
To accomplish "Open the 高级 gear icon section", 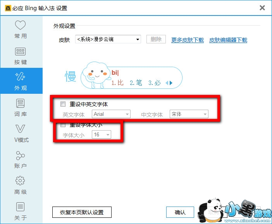I will [20, 181].
